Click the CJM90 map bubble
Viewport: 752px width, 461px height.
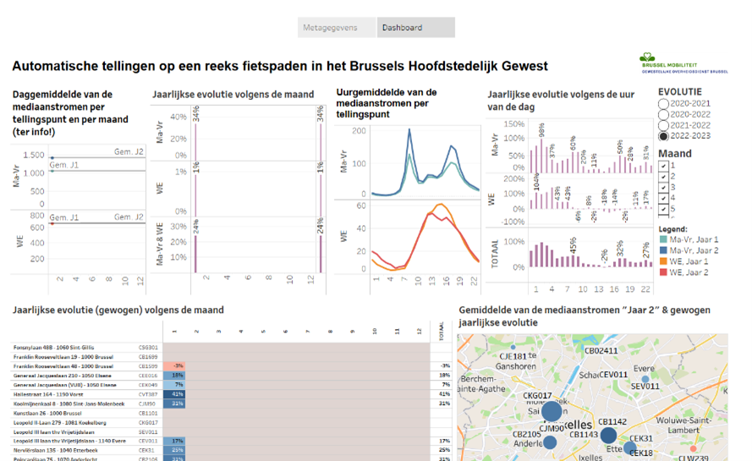[552, 412]
